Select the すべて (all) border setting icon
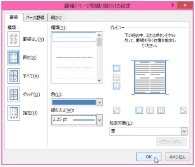The height and width of the screenshot is (167, 195). click(14, 76)
